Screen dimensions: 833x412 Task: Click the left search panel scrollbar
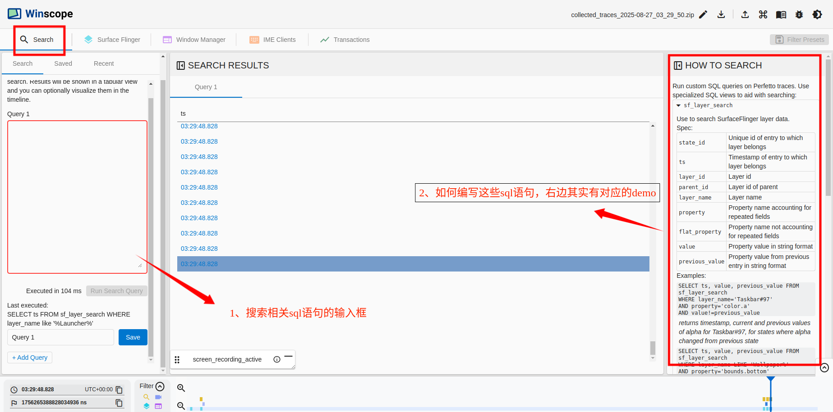(151, 227)
